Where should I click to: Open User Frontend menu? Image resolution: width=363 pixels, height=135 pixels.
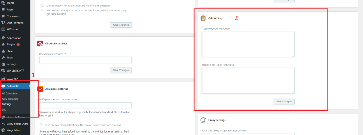tap(15, 23)
